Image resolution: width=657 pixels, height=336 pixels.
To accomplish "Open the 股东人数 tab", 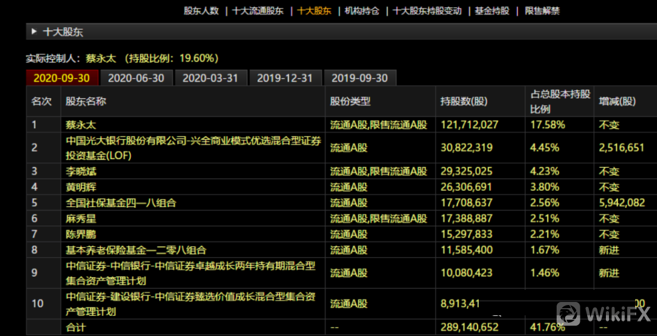I will coord(201,11).
